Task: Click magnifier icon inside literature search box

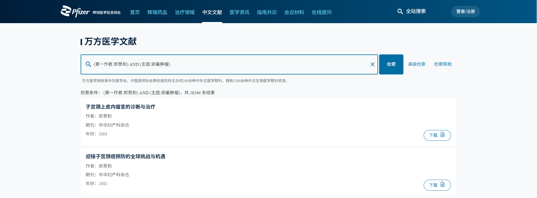Action: 88,64
